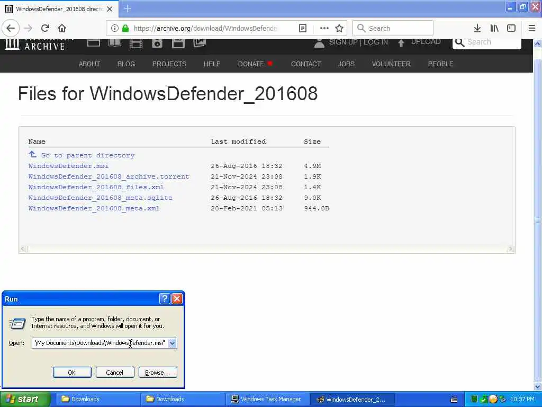The width and height of the screenshot is (542, 407).
Task: Click Cancel in the Run dialog
Action: click(115, 373)
